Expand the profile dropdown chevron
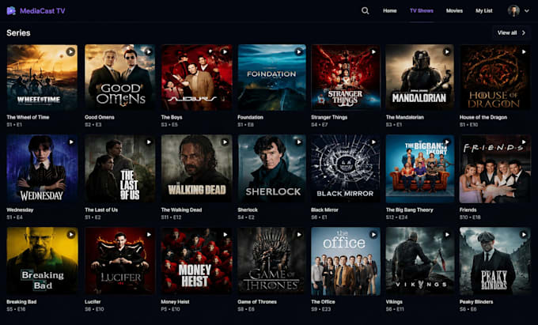 click(527, 11)
